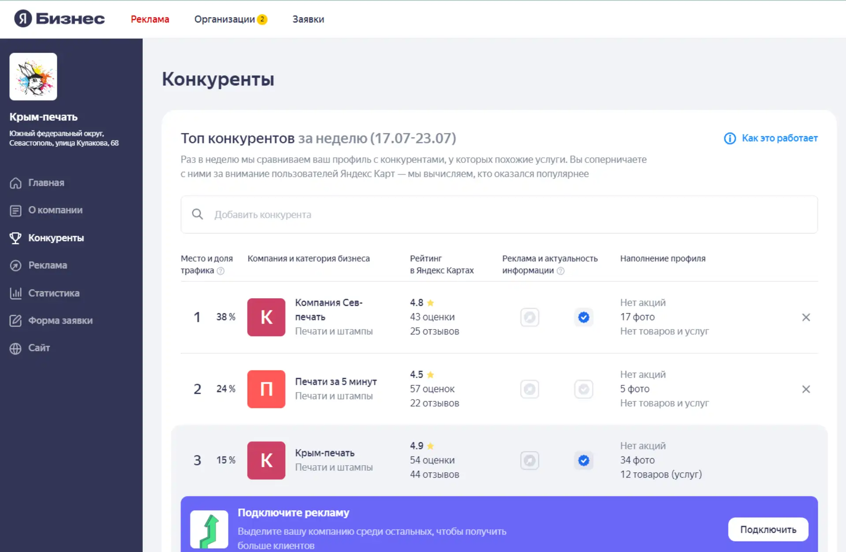The image size is (846, 552).
Task: Open the Статистика sidebar section
Action: 54,293
